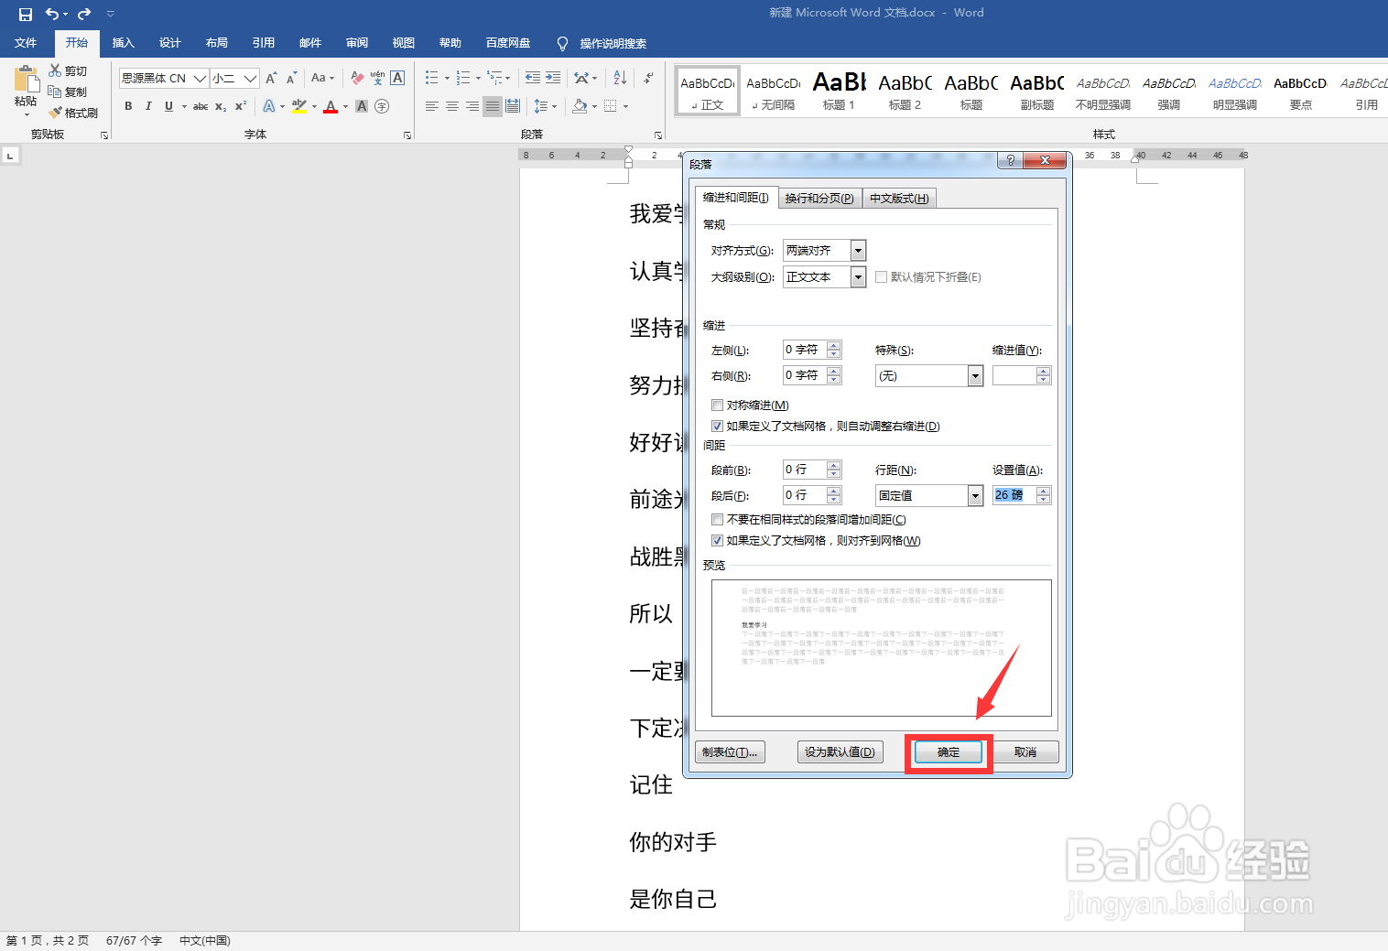Apply strikethrough formatting

[x=201, y=106]
